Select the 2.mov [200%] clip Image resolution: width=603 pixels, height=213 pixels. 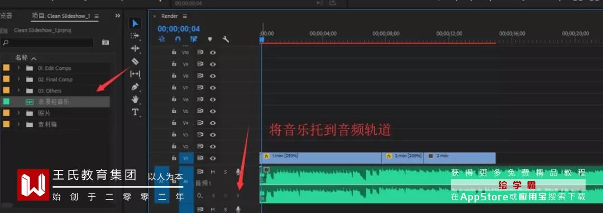point(403,158)
